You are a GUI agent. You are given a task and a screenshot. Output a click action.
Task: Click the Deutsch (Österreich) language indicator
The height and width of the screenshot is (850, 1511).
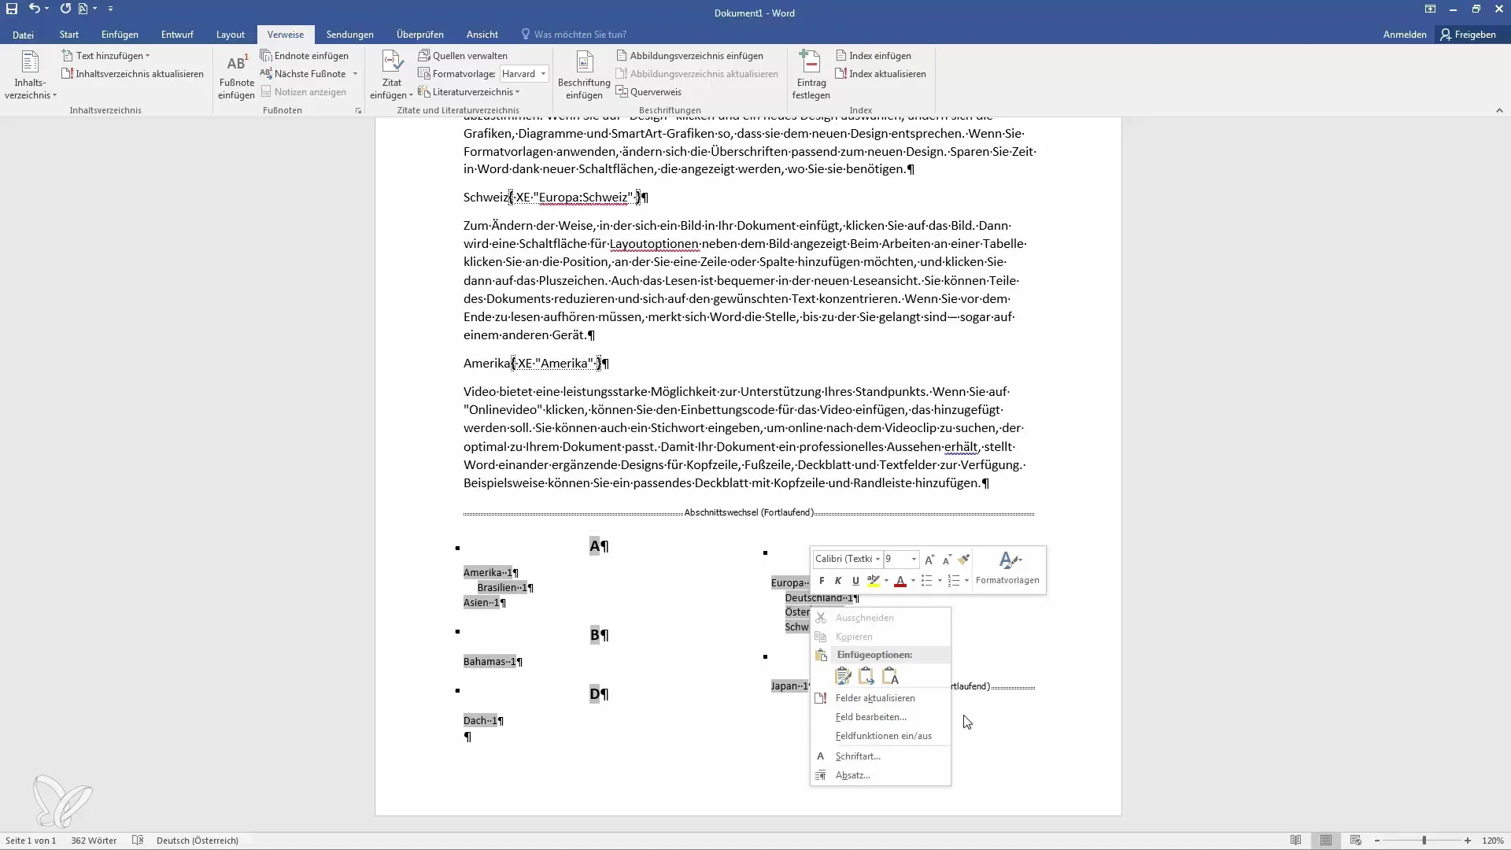198,841
